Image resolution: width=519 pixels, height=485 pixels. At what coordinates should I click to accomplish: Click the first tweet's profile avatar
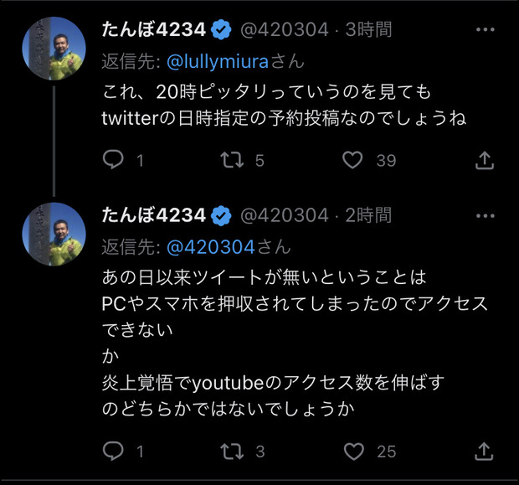point(54,48)
